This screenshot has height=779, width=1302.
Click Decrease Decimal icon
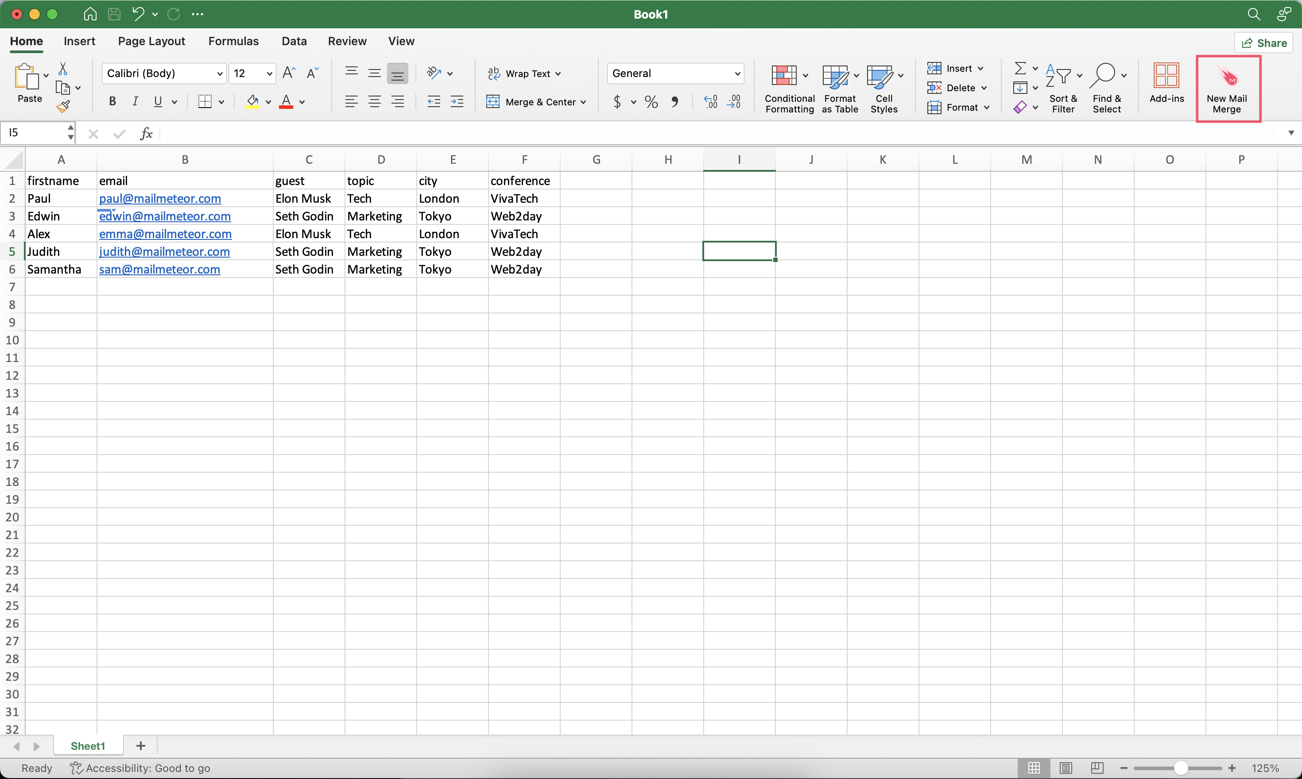[734, 101]
